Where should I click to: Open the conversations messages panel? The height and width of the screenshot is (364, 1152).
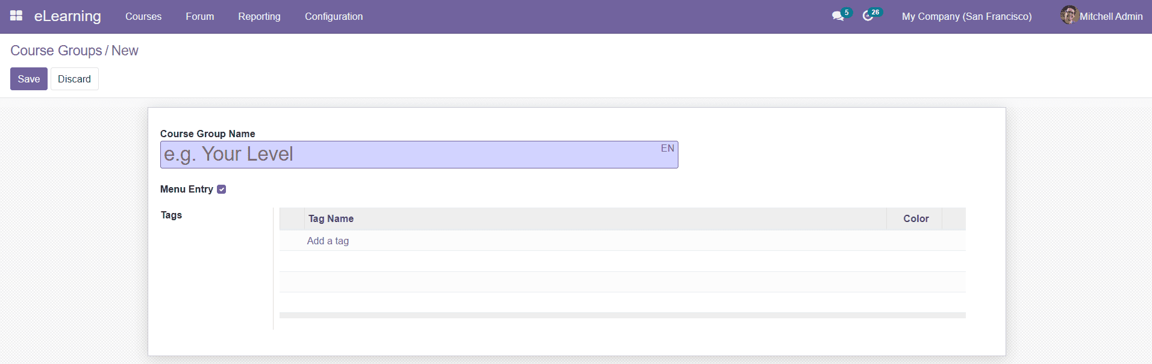837,16
